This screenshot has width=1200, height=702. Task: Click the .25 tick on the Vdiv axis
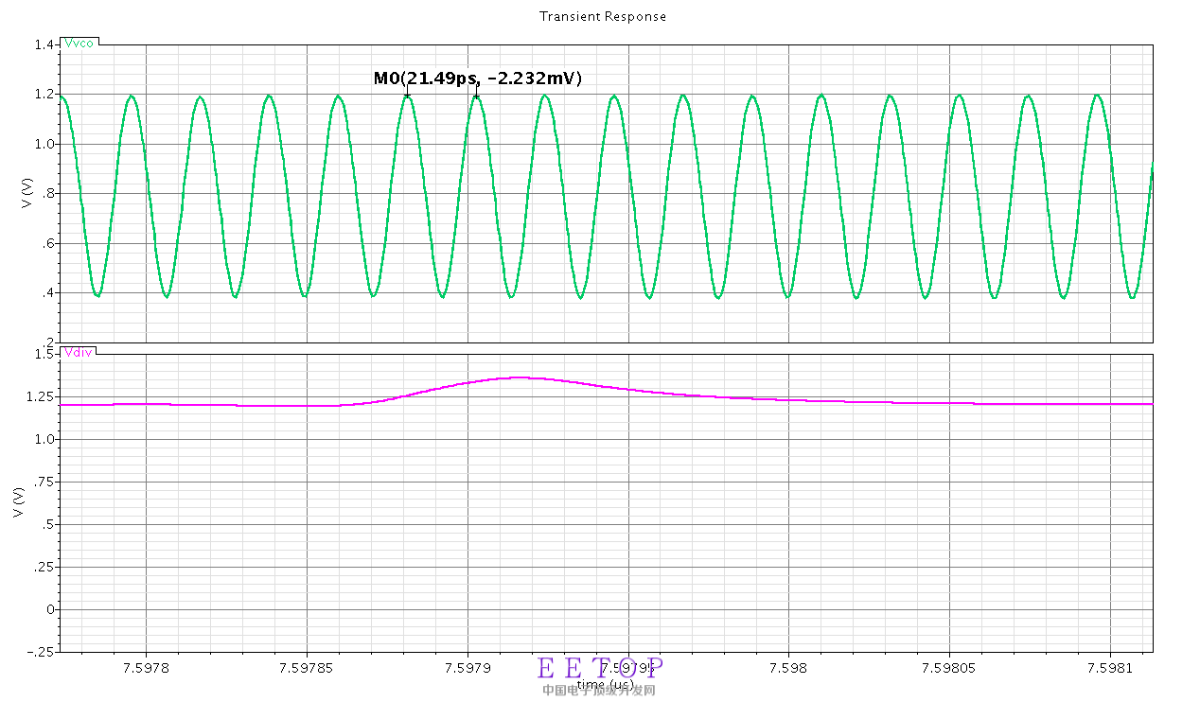(x=43, y=567)
